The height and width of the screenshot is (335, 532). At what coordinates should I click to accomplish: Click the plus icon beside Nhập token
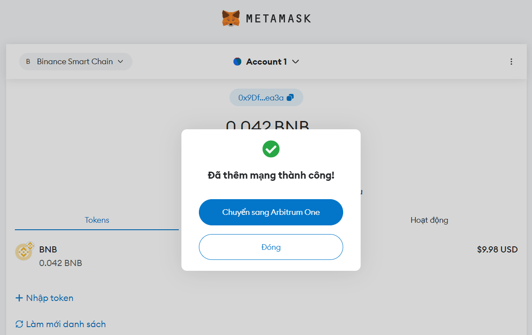click(x=19, y=298)
